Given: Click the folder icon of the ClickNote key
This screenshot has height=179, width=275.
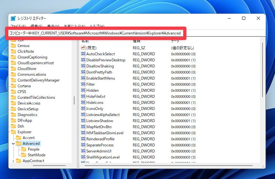Looking at the screenshot, I should pyautogui.click(x=13, y=51).
